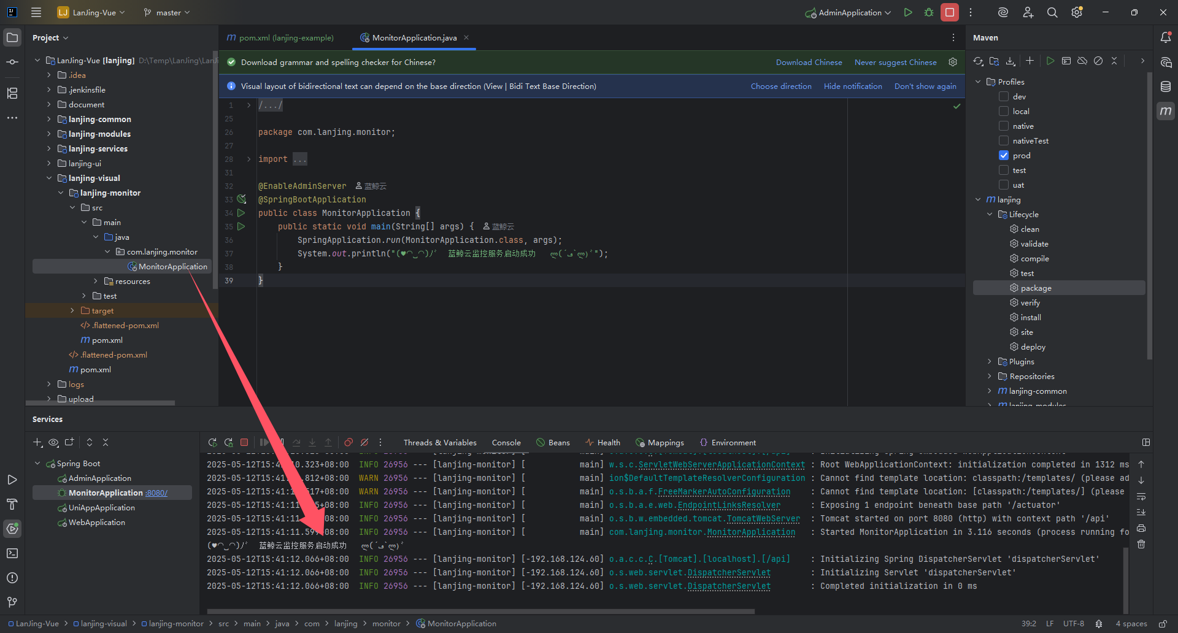Open the Structure tool window icon
Viewport: 1178px width, 633px height.
tap(12, 93)
